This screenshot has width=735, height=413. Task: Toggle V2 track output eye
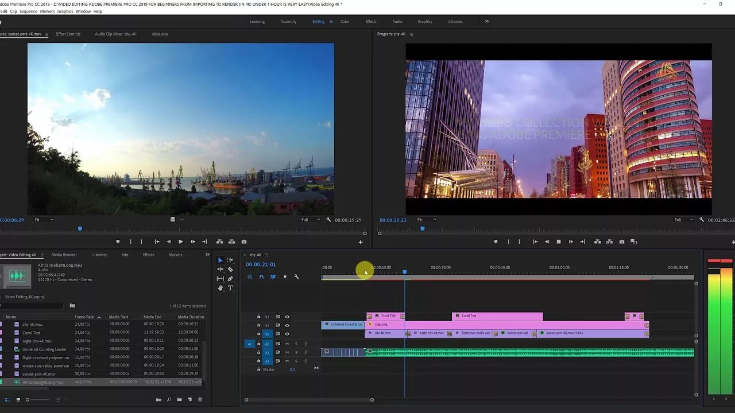[287, 325]
